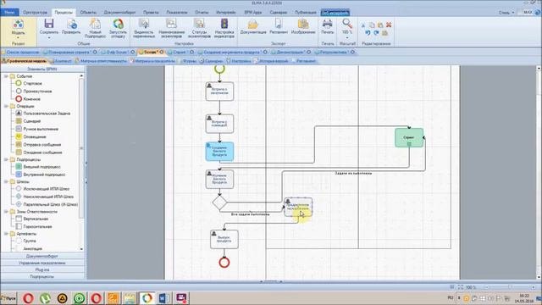Viewport: 542px width, 305px height.
Task: Expand the Управление показателями palette section
Action: point(42,263)
